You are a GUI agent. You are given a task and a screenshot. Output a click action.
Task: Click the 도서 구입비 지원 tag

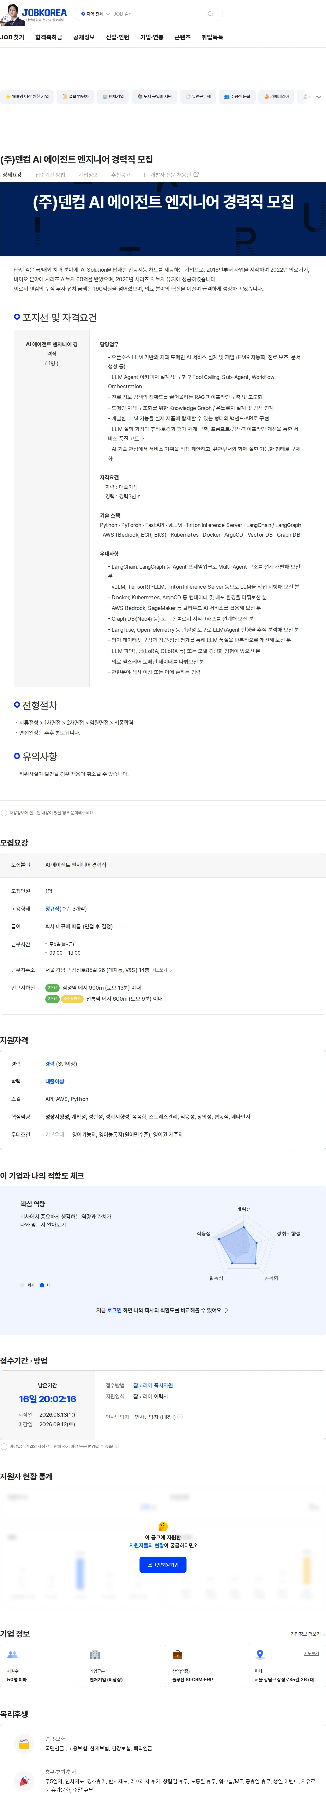pyautogui.click(x=154, y=97)
